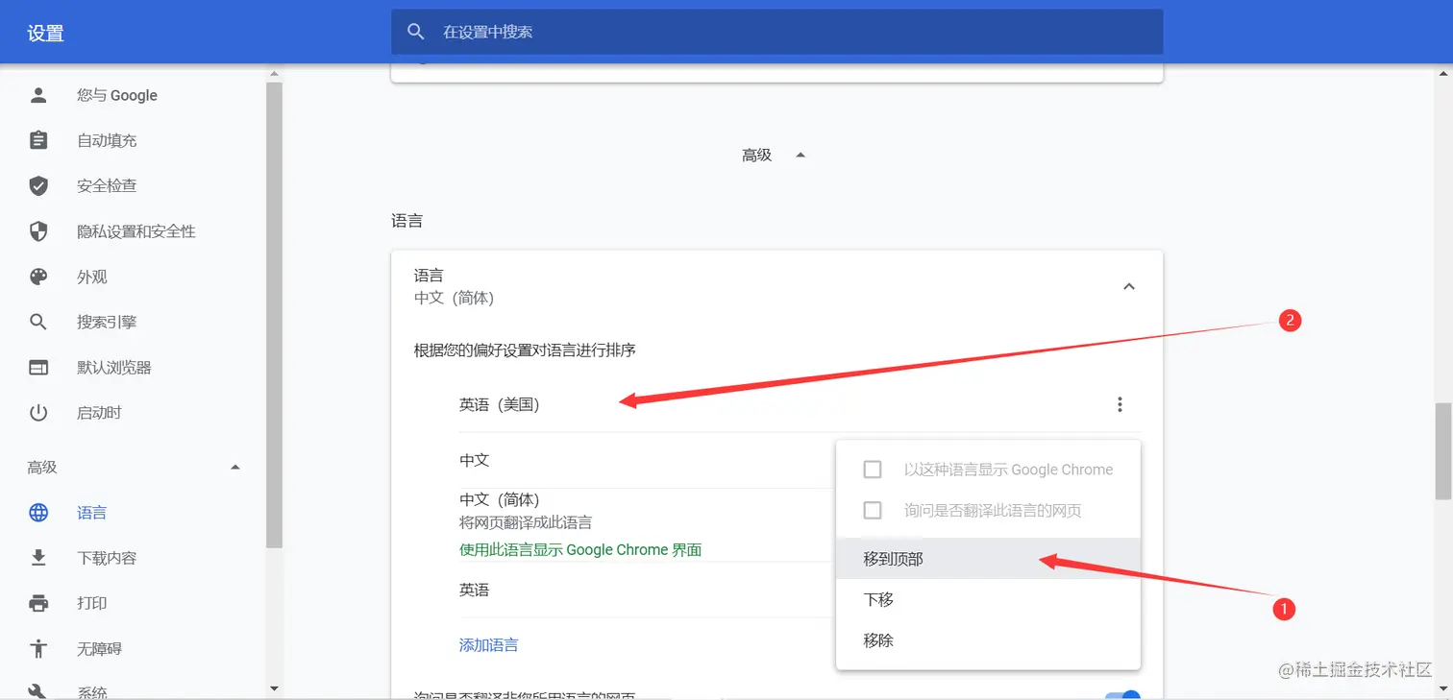Screen dimensions: 1453x700
Task: Click the 中文（简体）language entry
Action: pos(500,500)
